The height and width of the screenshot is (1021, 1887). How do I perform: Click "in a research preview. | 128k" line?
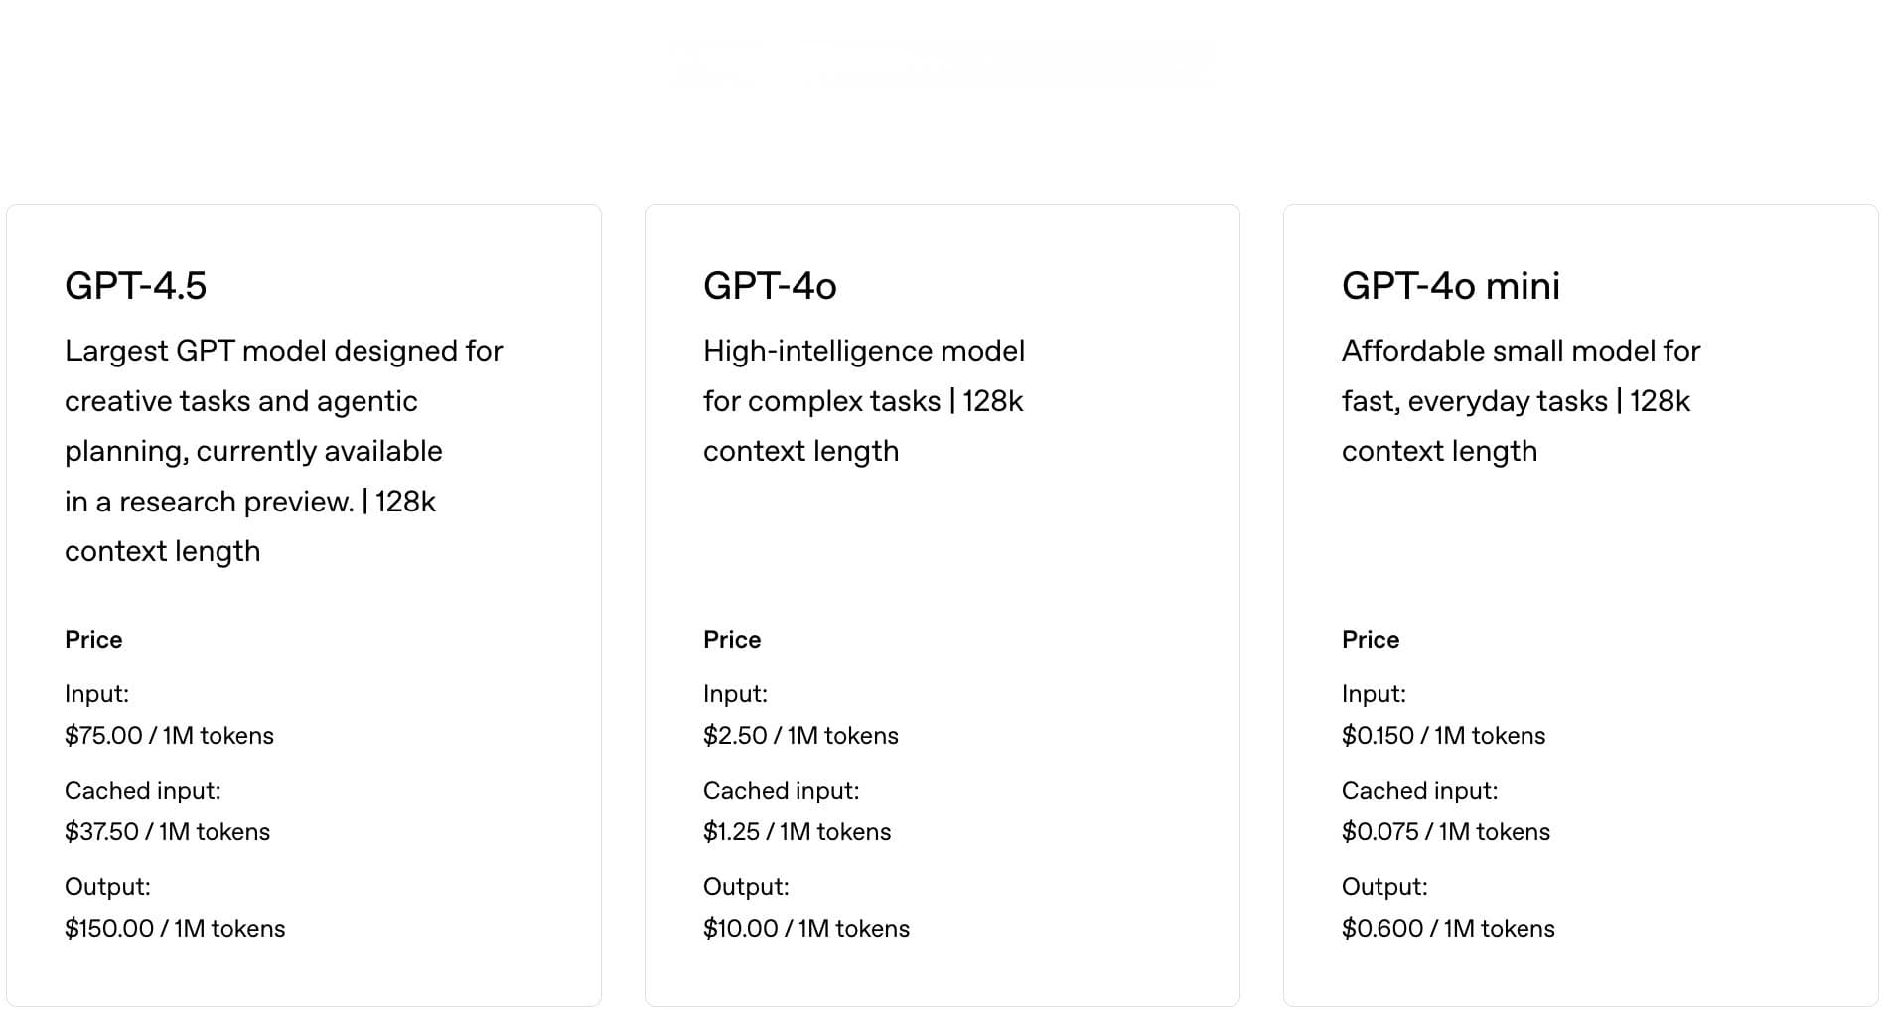[x=250, y=502]
